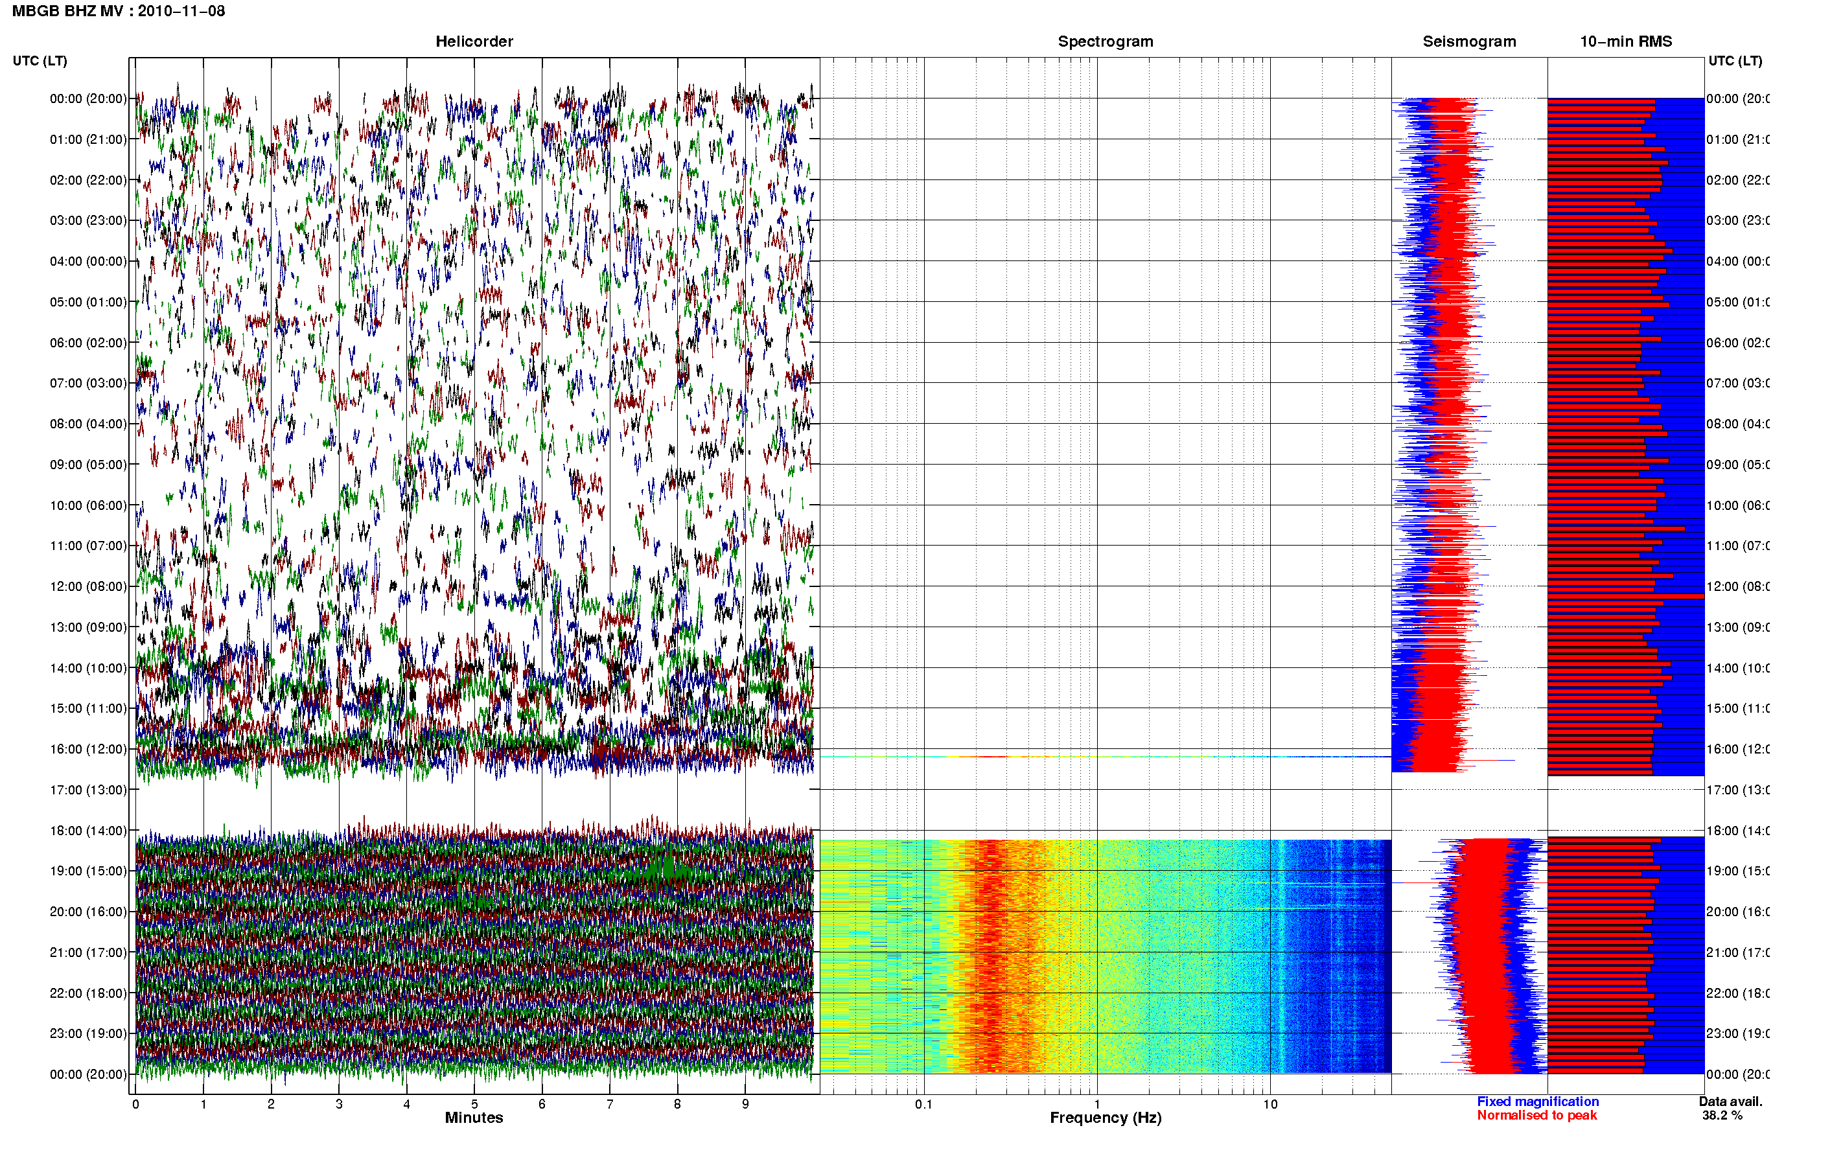Image resolution: width=1843 pixels, height=1152 pixels.
Task: Click the "Frequency (Hz)" axis title
Action: (x=1106, y=1118)
